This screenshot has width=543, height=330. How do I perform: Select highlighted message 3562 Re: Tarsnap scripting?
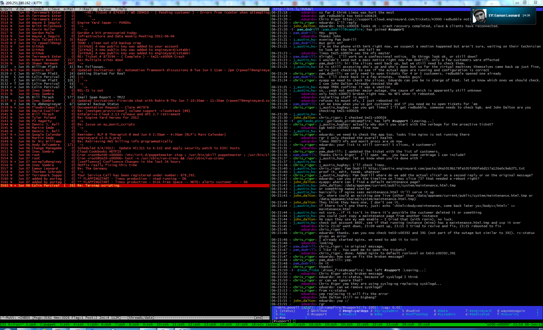[135, 185]
